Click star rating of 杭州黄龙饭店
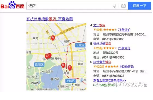Image resolution: width=153 pixels, height=100 pixels. (x=112, y=67)
